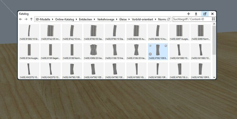Select the KW790/10D track thumbnail

coord(94,71)
